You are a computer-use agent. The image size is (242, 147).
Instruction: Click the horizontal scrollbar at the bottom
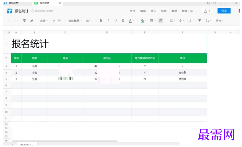point(65,141)
